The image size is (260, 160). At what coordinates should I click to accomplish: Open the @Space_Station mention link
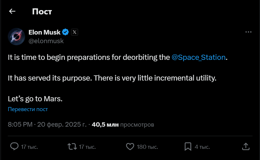tap(198, 57)
